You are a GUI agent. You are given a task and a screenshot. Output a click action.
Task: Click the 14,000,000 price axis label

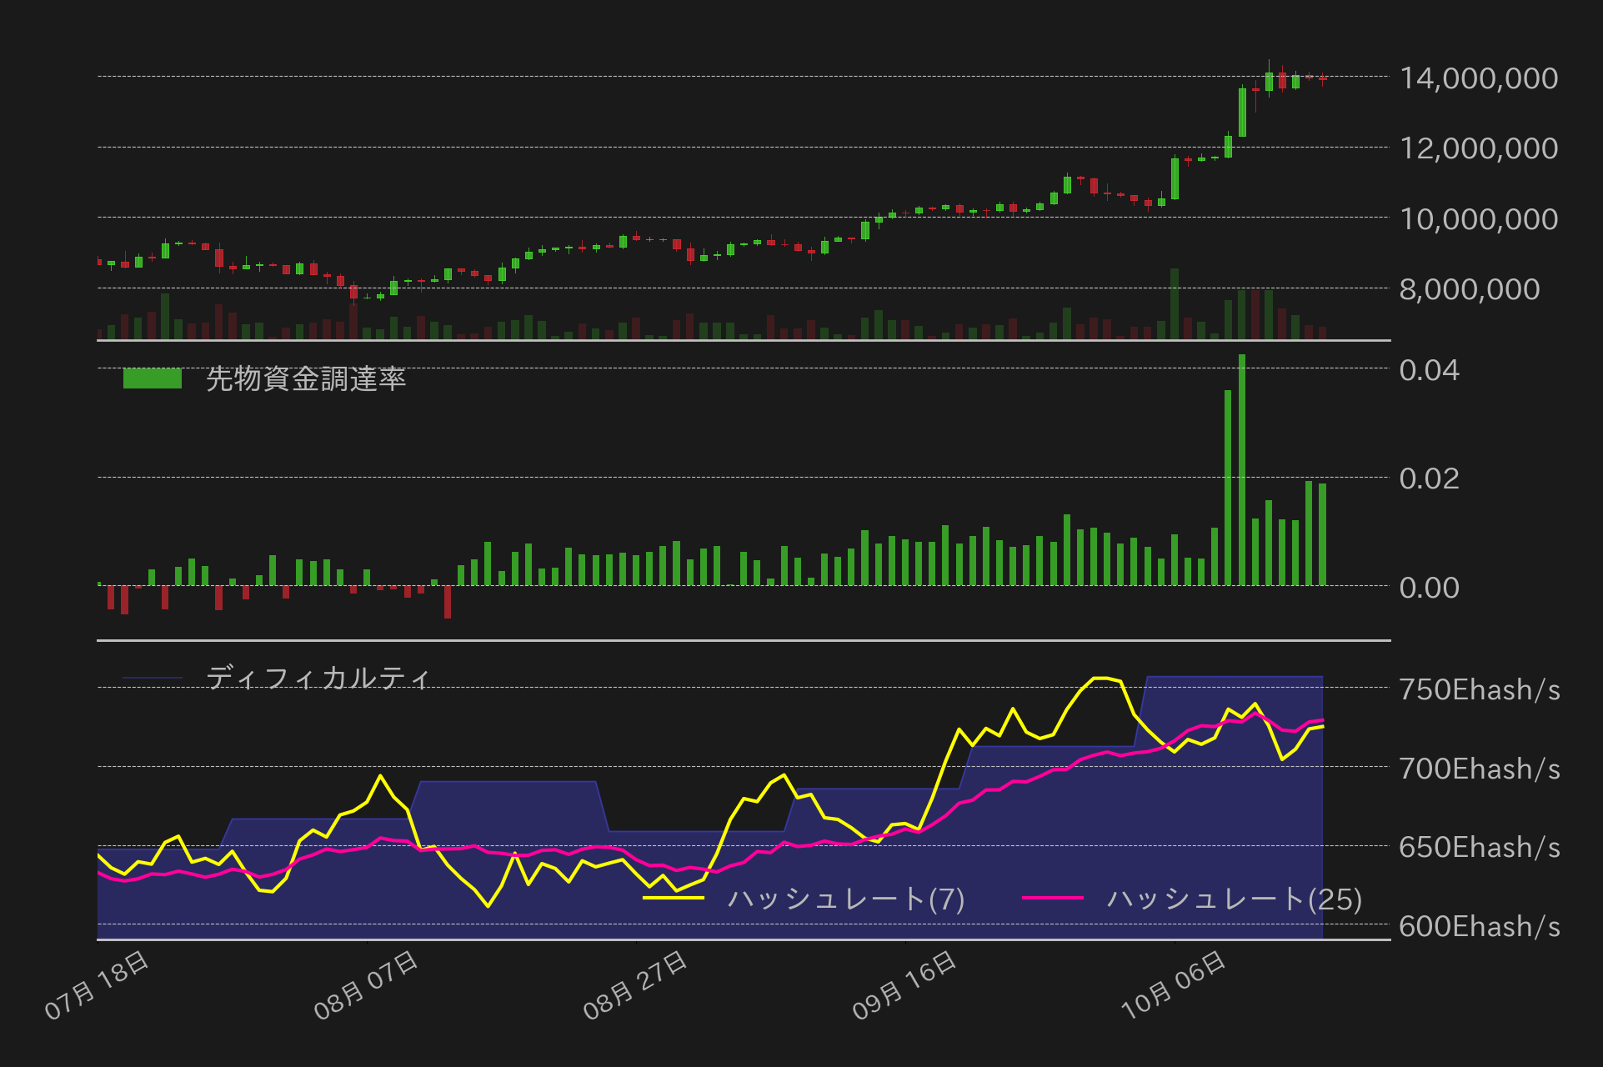tap(1478, 78)
